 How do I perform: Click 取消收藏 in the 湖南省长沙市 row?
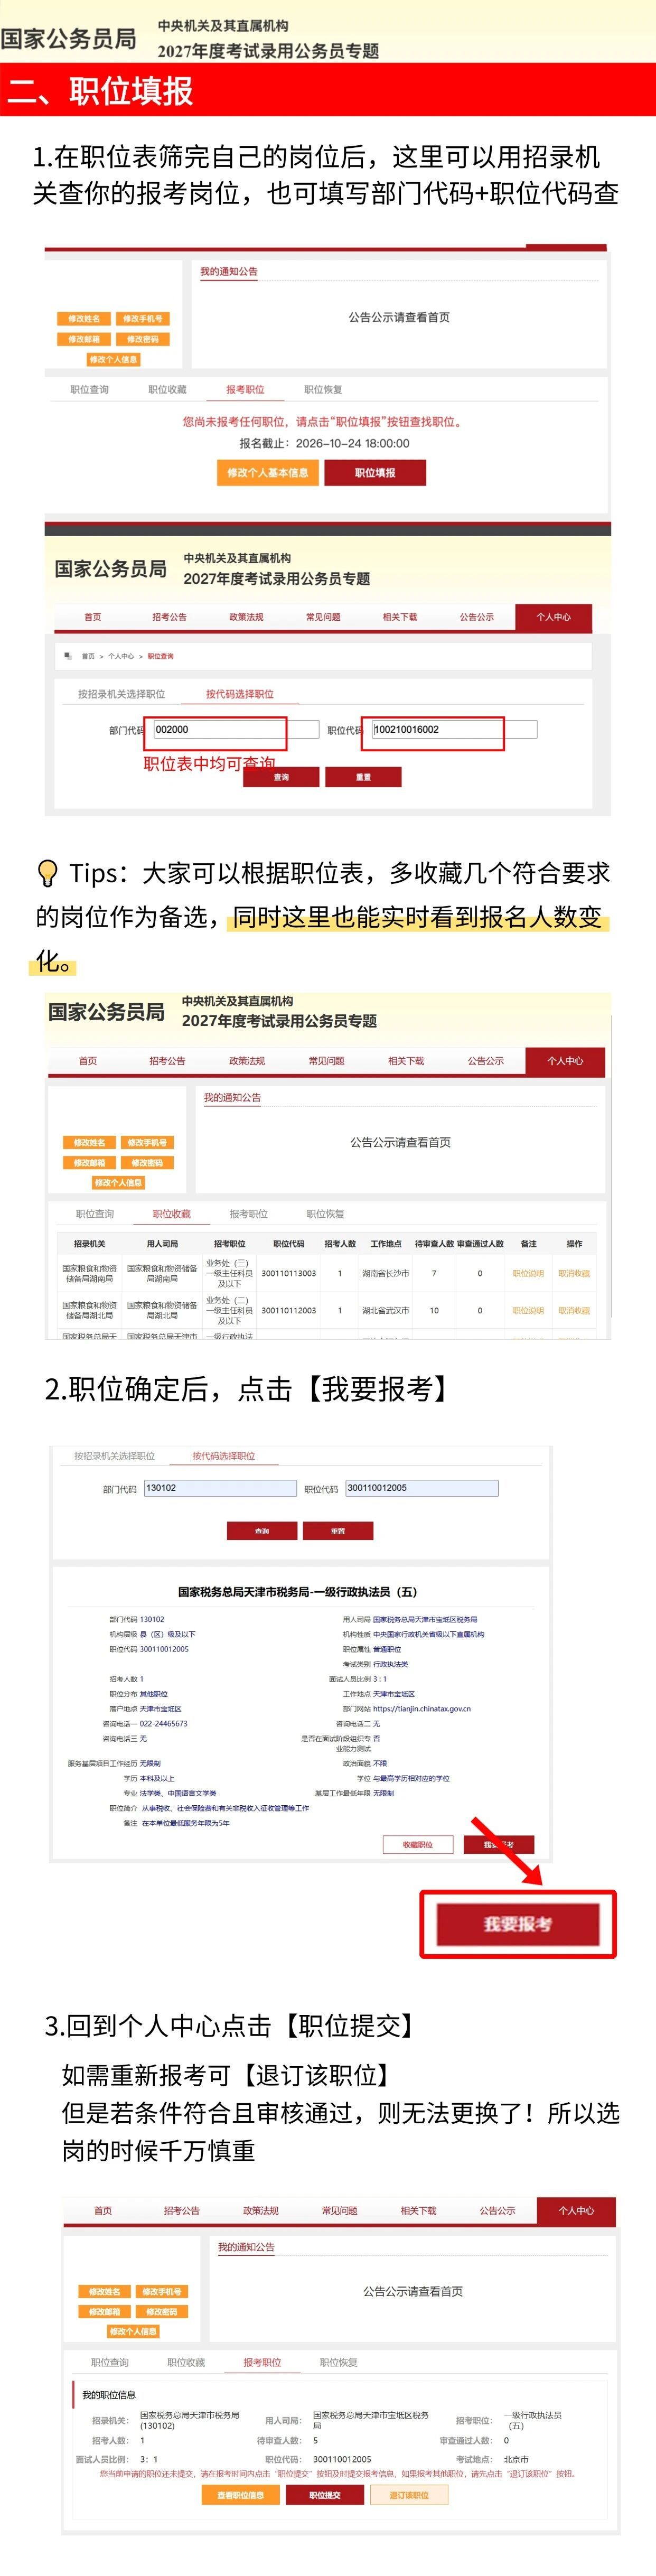coord(574,1273)
